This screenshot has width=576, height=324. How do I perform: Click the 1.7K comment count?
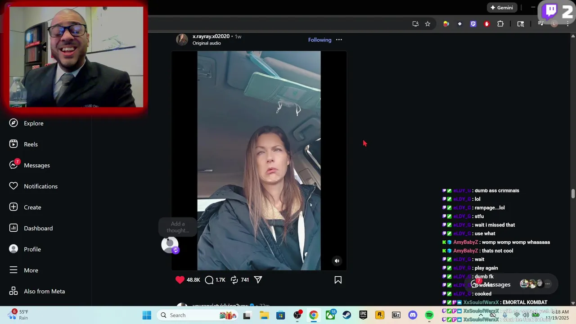coord(220,280)
